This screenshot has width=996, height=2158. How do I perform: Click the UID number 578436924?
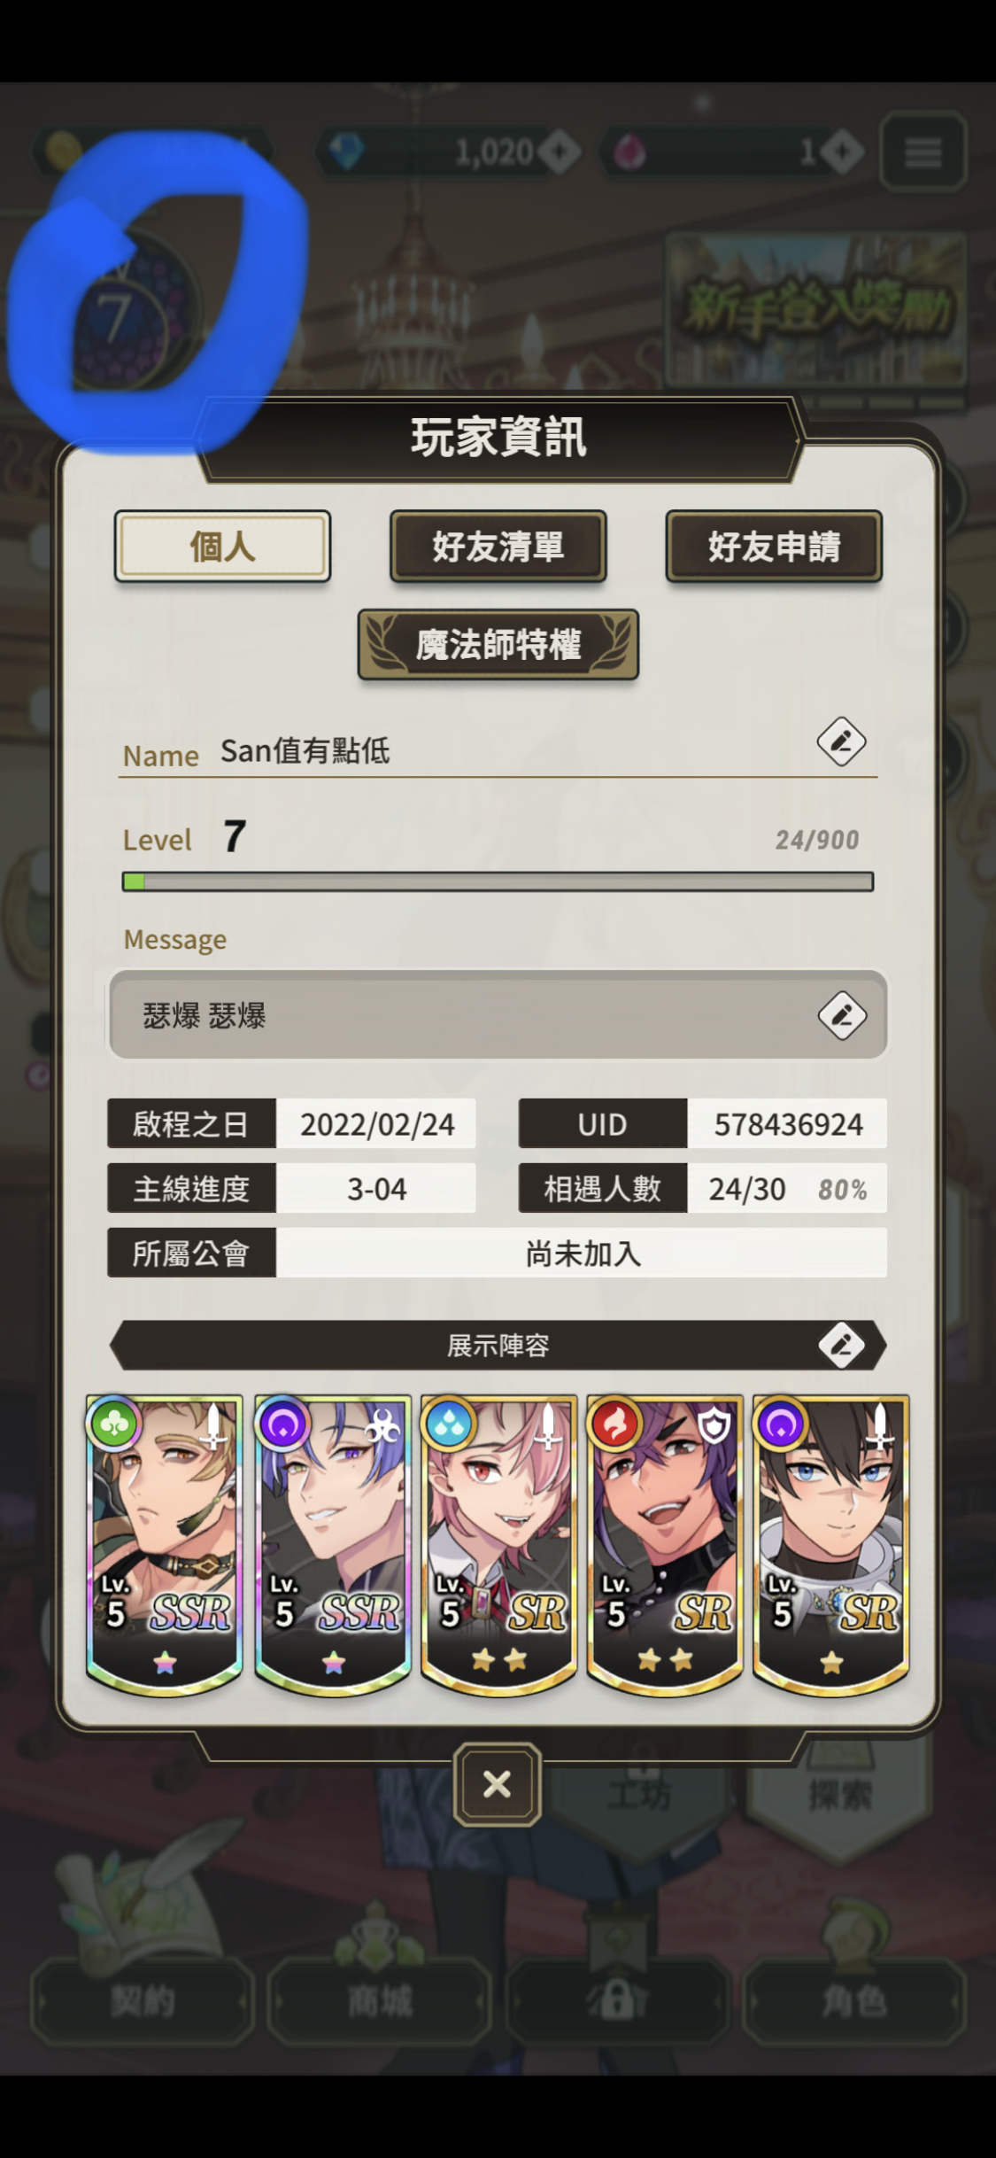click(x=788, y=1124)
